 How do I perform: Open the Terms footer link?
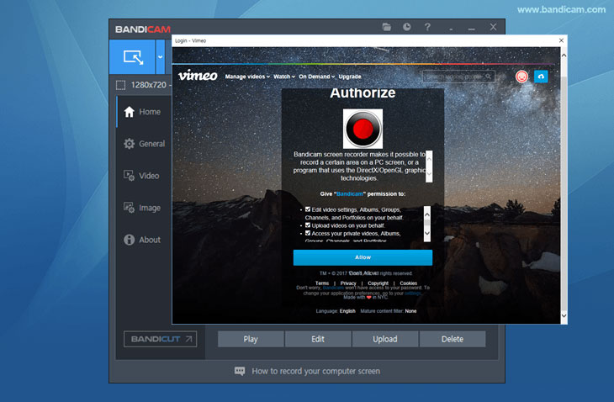coord(322,283)
